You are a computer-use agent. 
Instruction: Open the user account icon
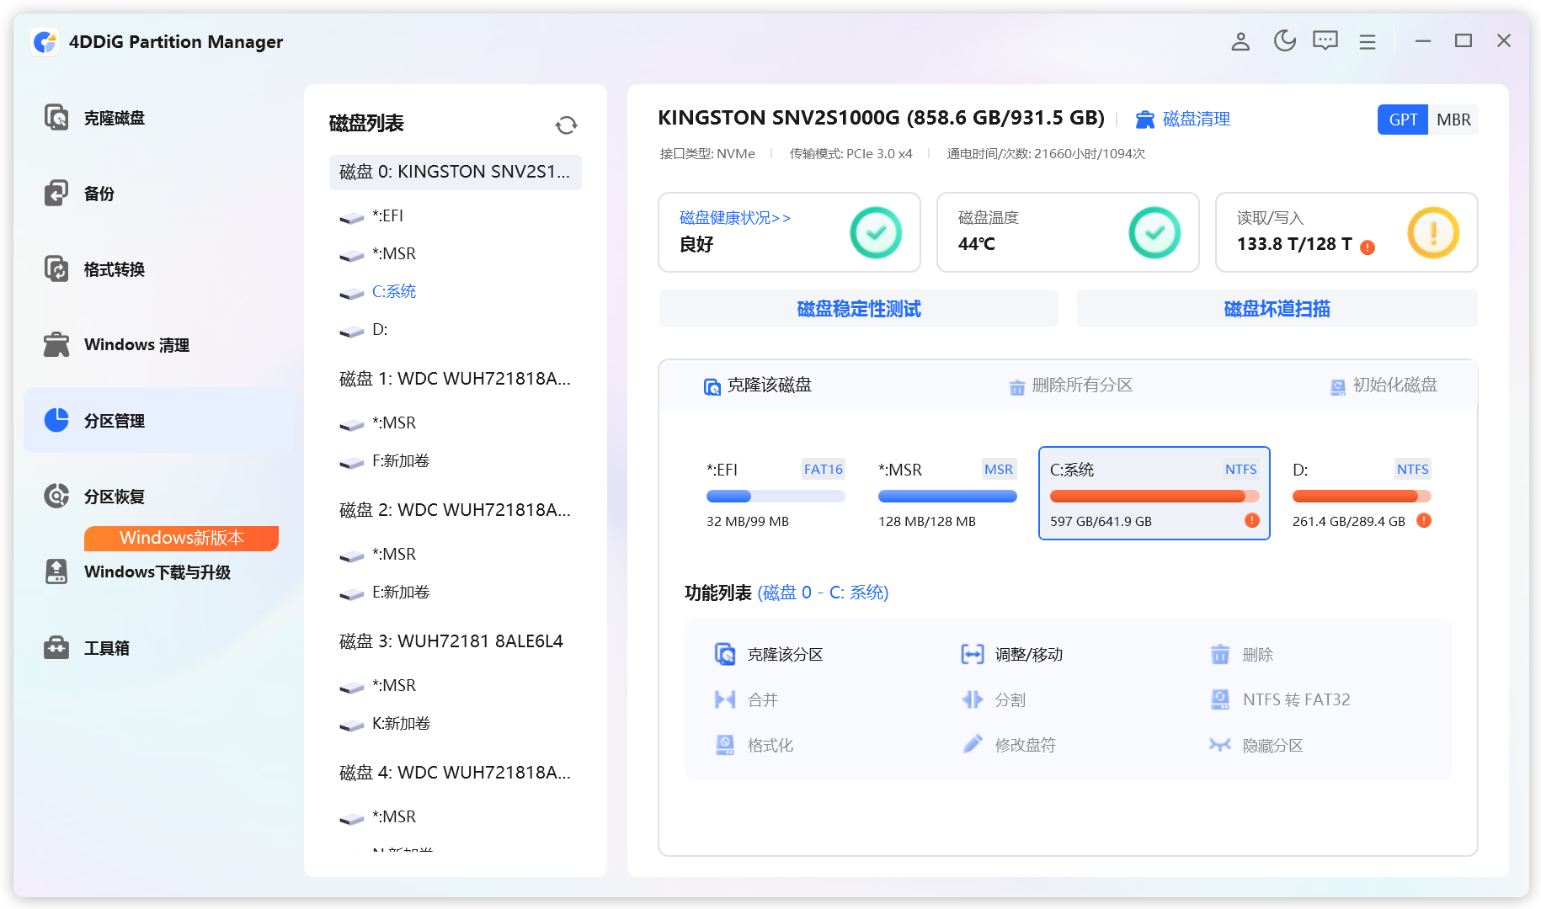click(x=1240, y=41)
